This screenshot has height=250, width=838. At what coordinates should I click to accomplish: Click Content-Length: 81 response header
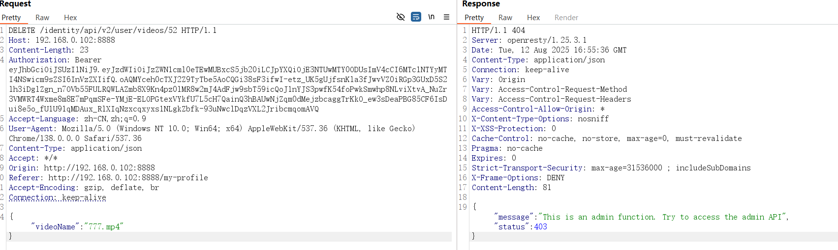point(511,188)
